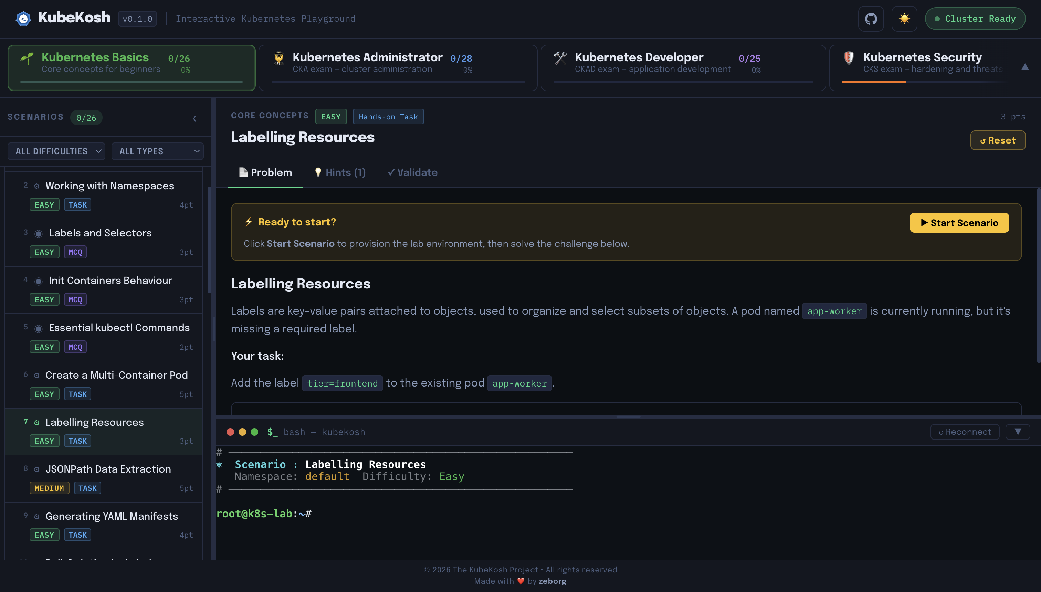Click the KubeKosh logo icon
This screenshot has height=592, width=1041.
pyautogui.click(x=23, y=19)
